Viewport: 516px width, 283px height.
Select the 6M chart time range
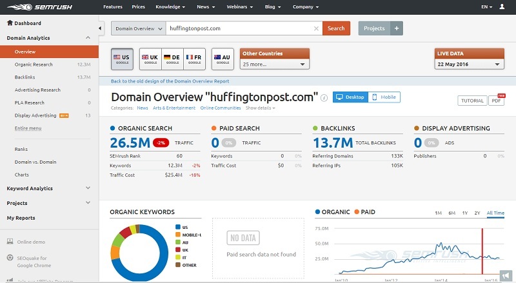point(452,213)
